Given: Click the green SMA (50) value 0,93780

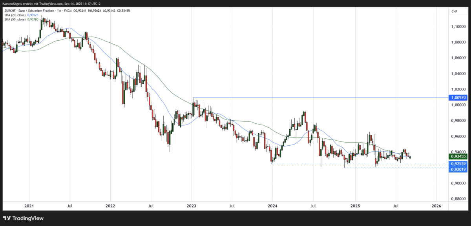Looking at the screenshot, I should (x=32, y=20).
